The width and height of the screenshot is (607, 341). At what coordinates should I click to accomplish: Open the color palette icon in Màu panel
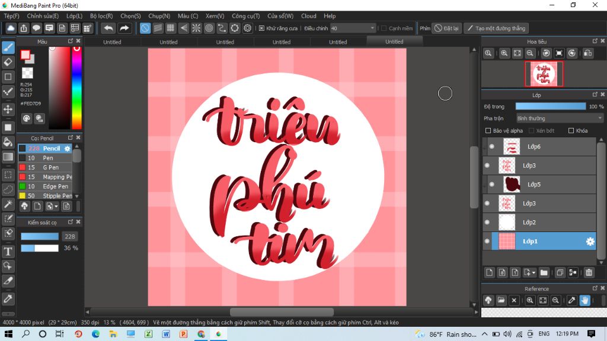(x=26, y=118)
